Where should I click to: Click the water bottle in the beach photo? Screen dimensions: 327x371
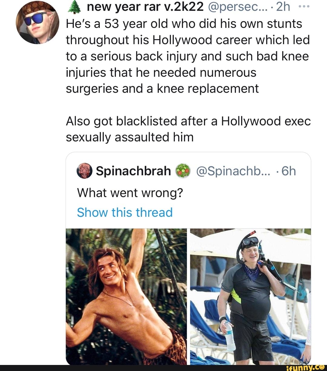click(230, 336)
